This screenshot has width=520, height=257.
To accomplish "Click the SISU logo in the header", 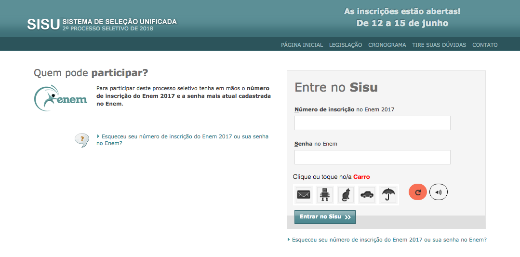I will coord(43,24).
